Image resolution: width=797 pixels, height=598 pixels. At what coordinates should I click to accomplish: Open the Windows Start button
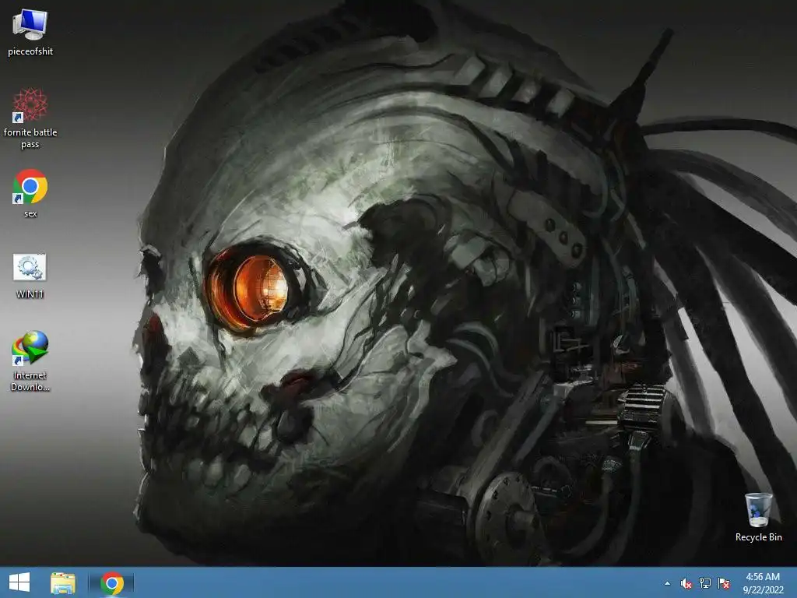click(19, 582)
